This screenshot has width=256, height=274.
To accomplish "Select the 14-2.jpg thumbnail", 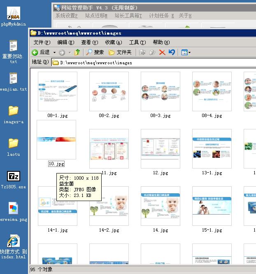I will click(109, 206).
